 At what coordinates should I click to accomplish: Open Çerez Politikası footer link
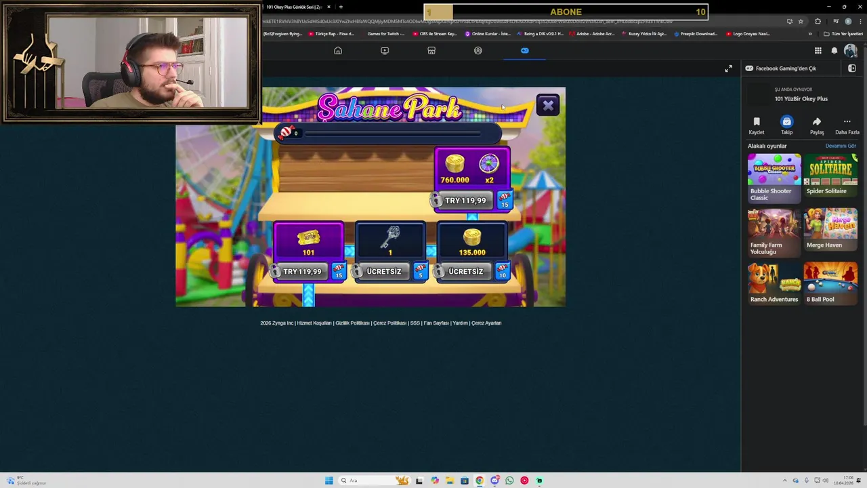tap(389, 323)
